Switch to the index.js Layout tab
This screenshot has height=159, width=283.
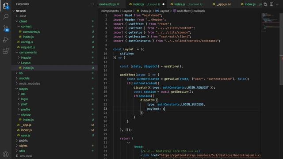146,4
